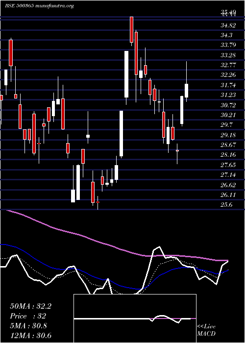Click the 32.77 price axis label
Viewport: 245px width, 343px height.
point(228,65)
